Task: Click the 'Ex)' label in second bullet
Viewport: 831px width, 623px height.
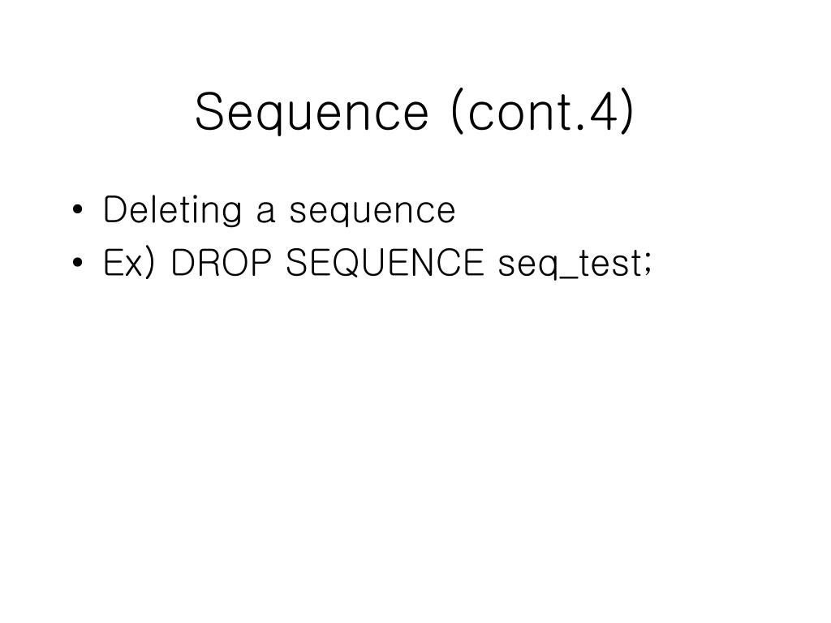Action: click(x=130, y=263)
